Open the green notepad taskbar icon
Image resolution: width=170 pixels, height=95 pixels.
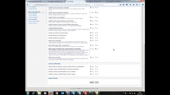[x=97, y=93]
